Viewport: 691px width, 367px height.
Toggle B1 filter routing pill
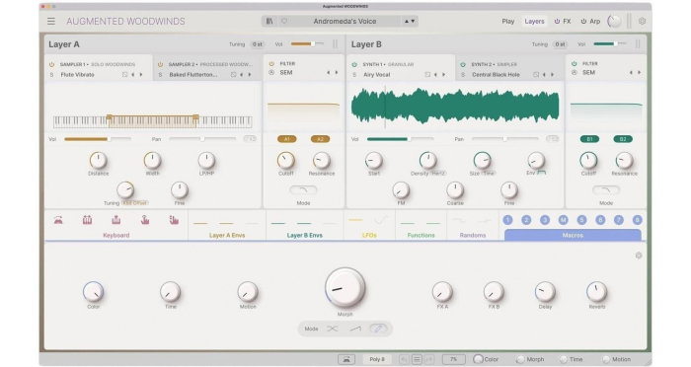(589, 139)
